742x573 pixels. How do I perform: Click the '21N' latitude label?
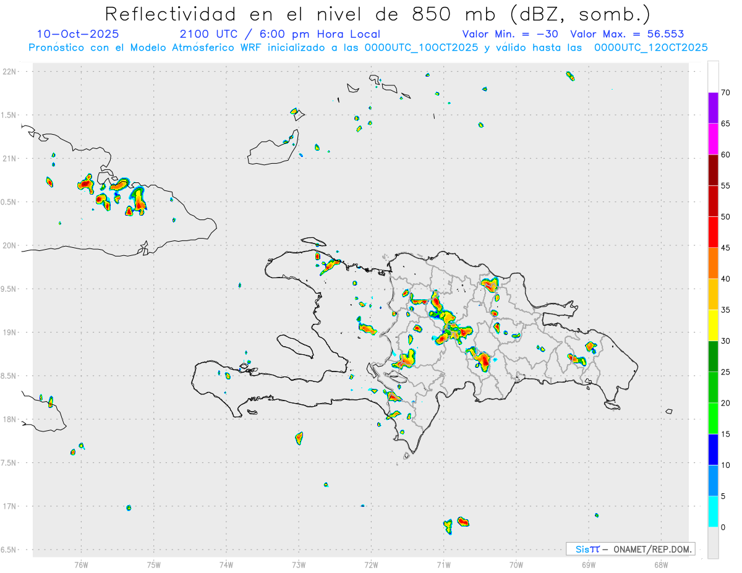[9, 158]
